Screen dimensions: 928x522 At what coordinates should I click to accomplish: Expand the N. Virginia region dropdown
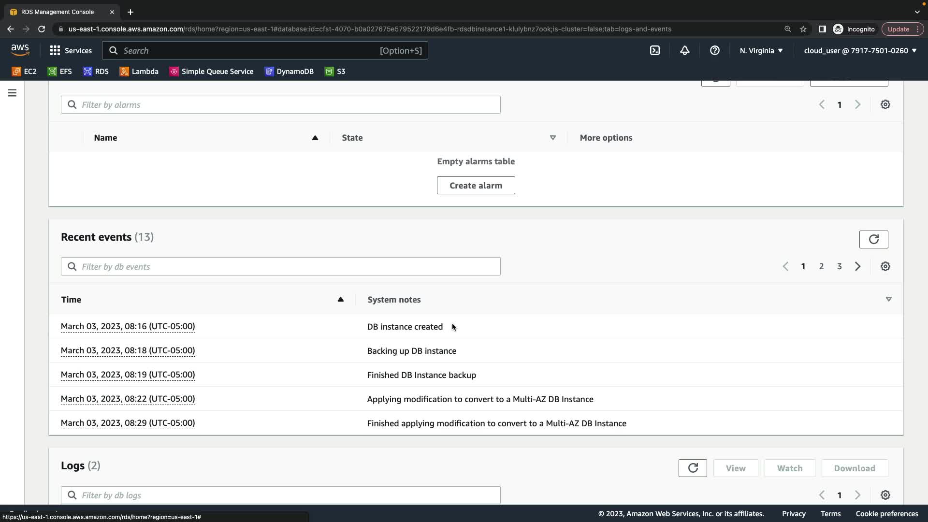point(761,50)
